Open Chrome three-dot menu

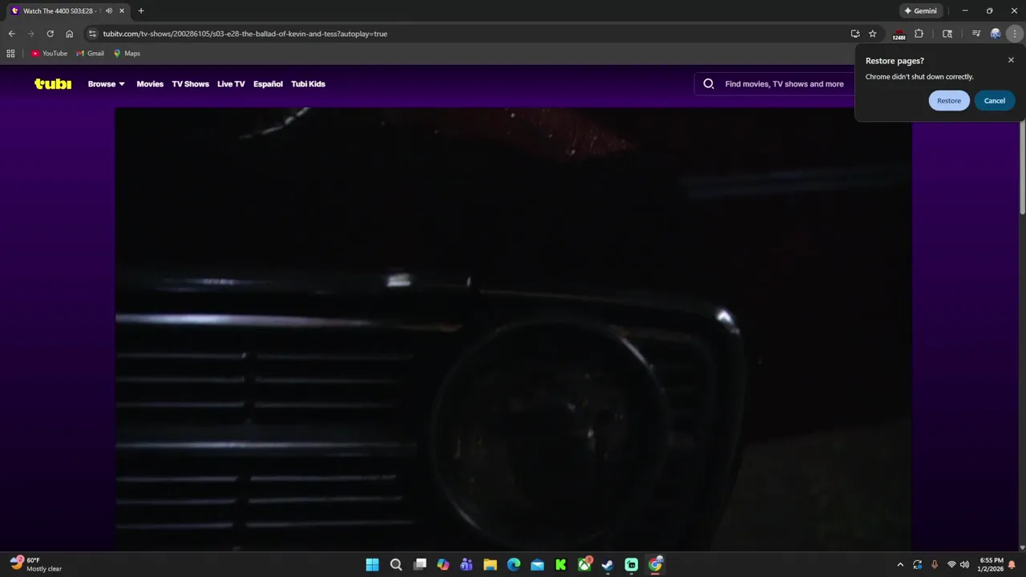pos(1015,34)
